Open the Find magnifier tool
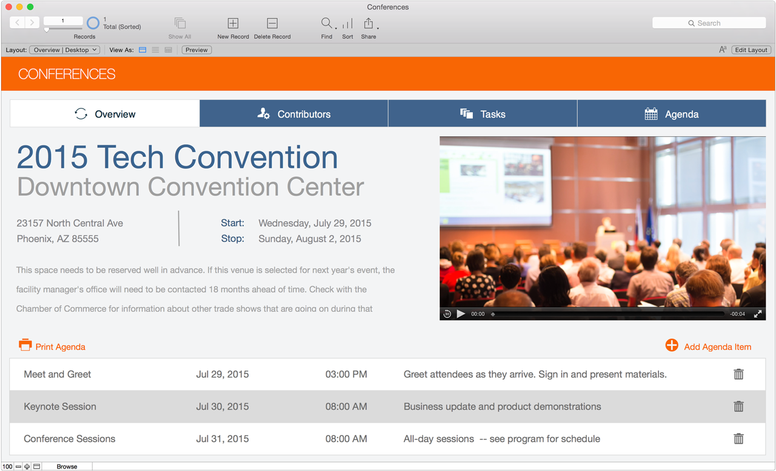The height and width of the screenshot is (471, 776). pos(326,24)
